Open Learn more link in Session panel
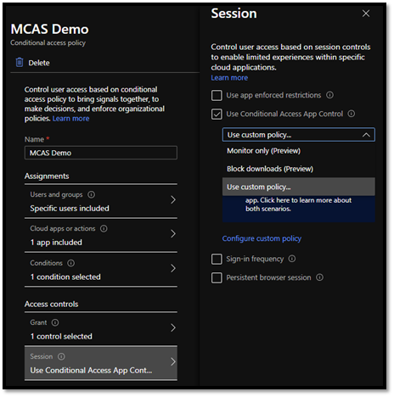Image resolution: width=394 pixels, height=397 pixels. click(x=229, y=78)
